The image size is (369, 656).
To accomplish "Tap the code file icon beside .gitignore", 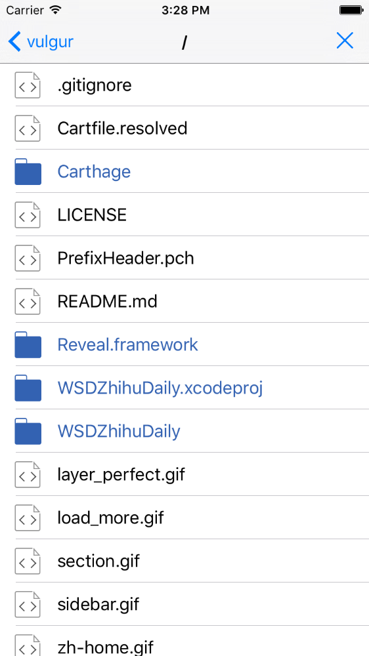I will click(28, 85).
